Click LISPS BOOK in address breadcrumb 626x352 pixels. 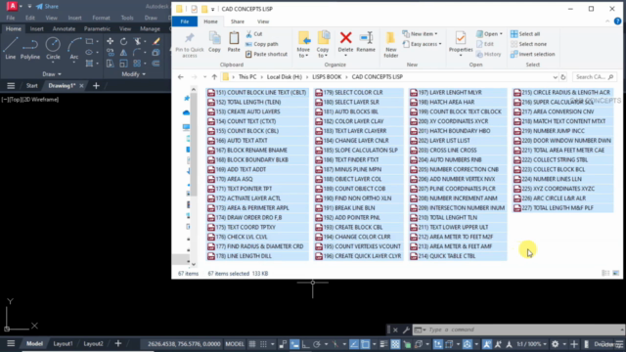pyautogui.click(x=327, y=77)
